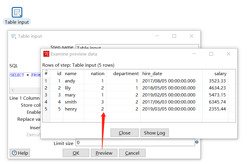Click into the Limit size field
Viewport: 247px width, 164px height.
pos(135,143)
